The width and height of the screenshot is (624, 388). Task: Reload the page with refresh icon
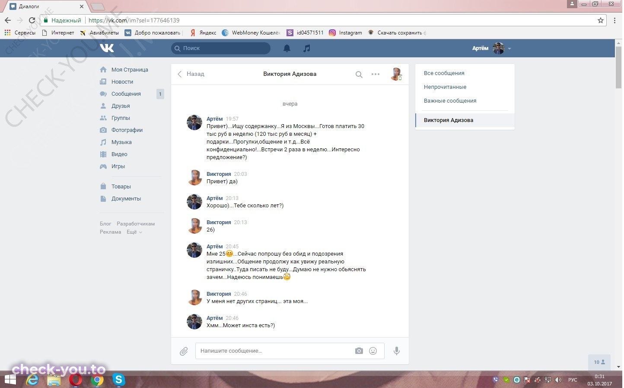click(x=32, y=20)
